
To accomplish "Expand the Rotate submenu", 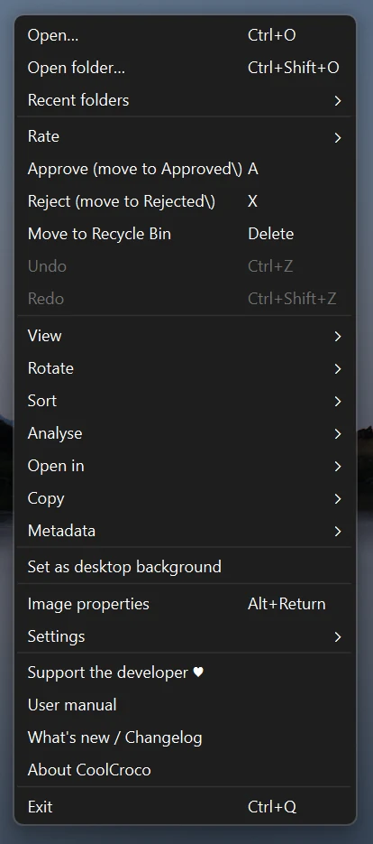I will click(185, 368).
